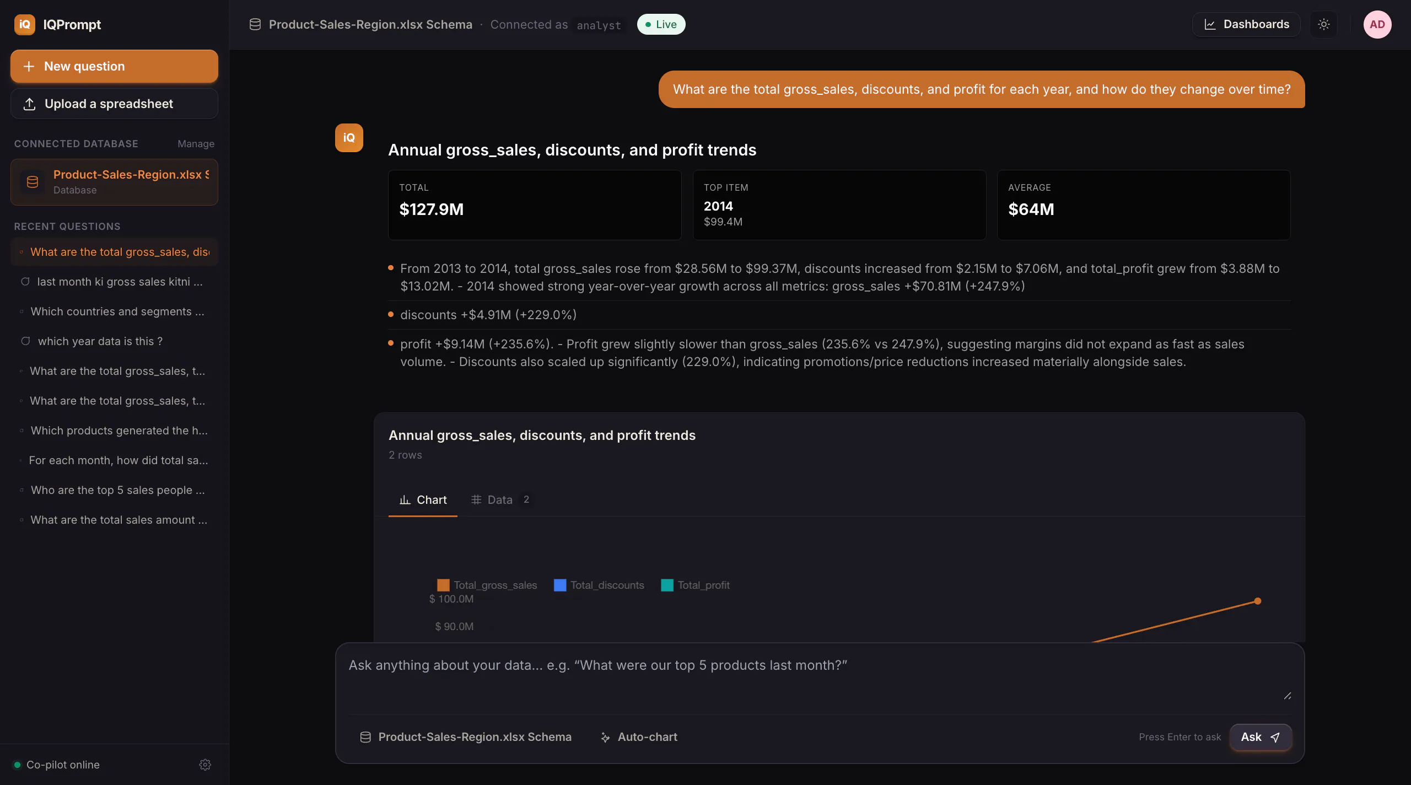Open the recent question 'last month ki gross sales kitni'
Image resolution: width=1411 pixels, height=785 pixels.
(114, 282)
